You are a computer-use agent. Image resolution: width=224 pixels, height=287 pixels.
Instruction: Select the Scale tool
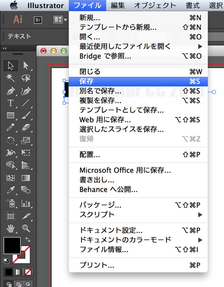(x=26, y=140)
